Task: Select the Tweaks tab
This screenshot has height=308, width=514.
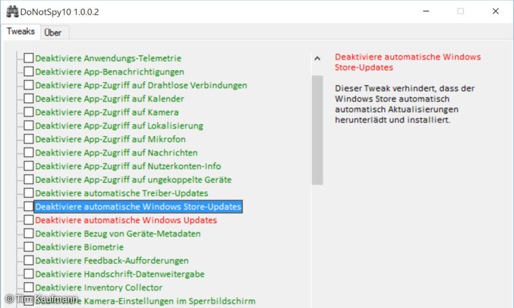Action: 21,32
